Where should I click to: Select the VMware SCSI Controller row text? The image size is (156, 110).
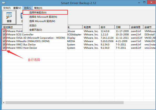point(20,34)
